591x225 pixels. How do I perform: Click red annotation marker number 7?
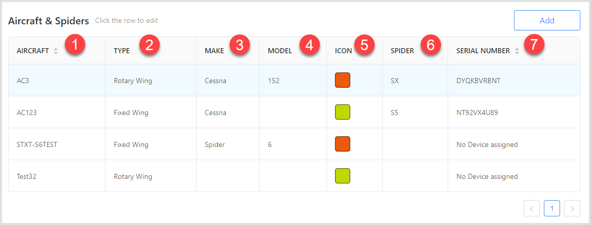pyautogui.click(x=534, y=45)
